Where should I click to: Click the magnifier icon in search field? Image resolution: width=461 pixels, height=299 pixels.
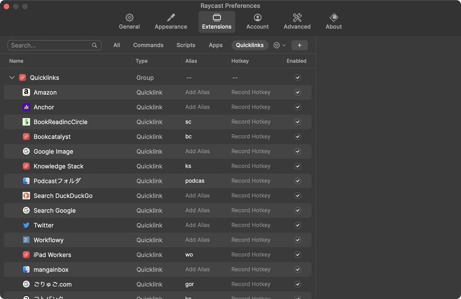pos(95,45)
